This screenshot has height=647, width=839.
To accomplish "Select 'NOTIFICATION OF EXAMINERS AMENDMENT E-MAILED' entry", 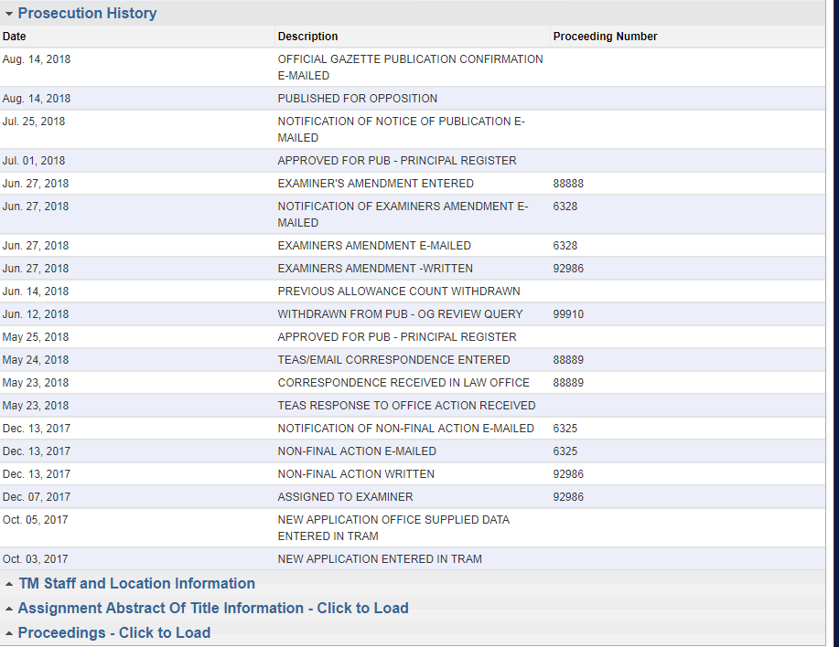I will click(403, 214).
